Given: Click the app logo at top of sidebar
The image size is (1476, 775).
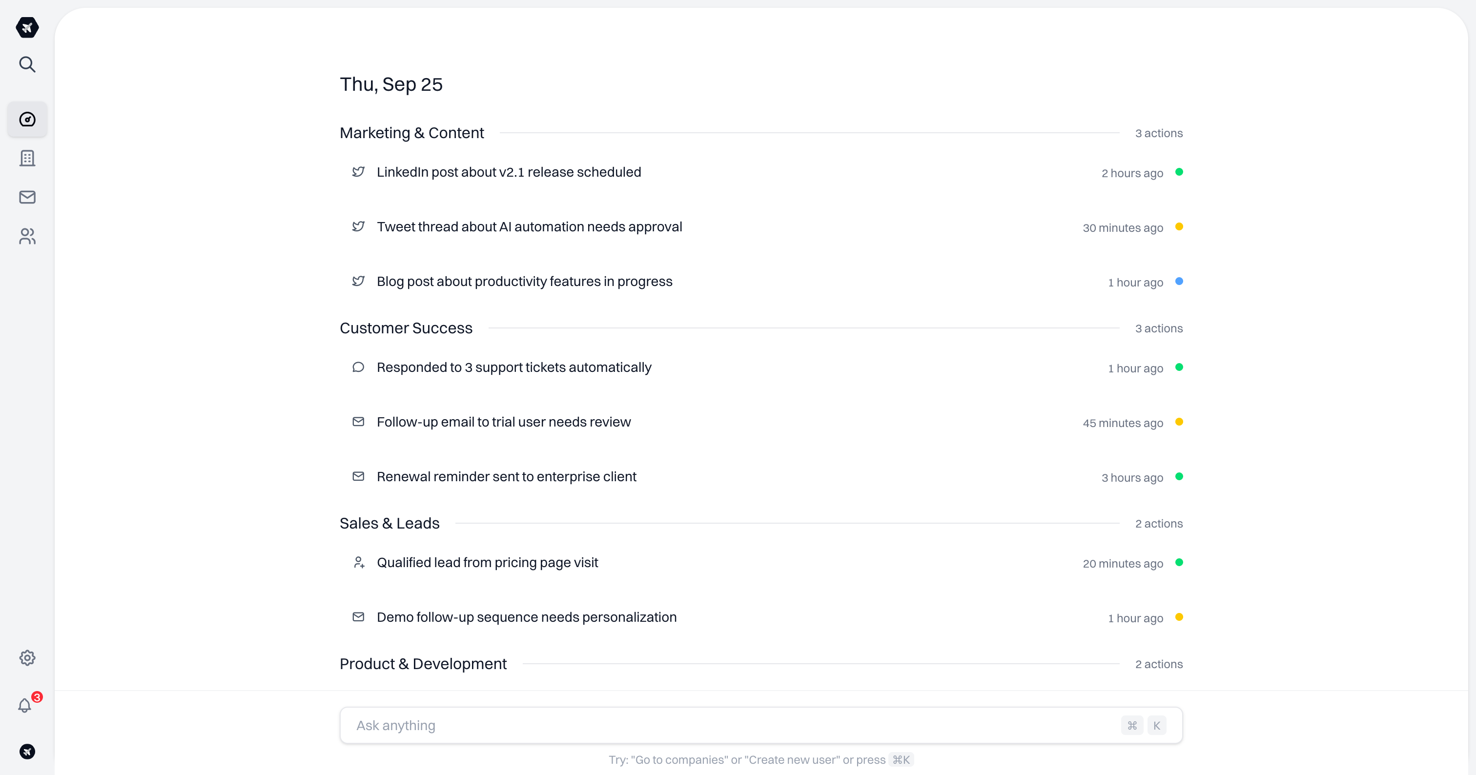Looking at the screenshot, I should tap(27, 27).
